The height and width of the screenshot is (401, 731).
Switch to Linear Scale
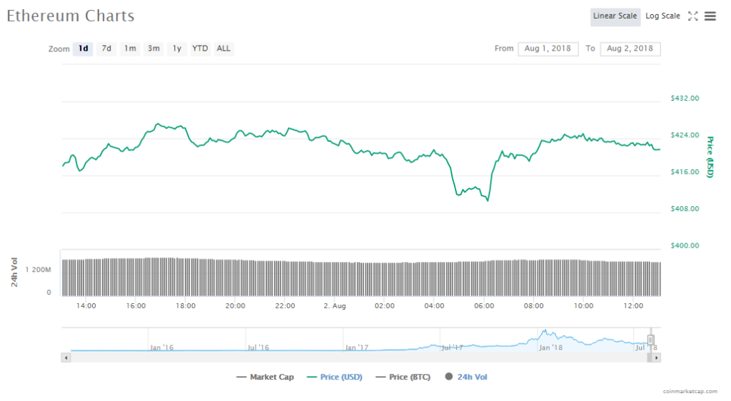tap(615, 16)
